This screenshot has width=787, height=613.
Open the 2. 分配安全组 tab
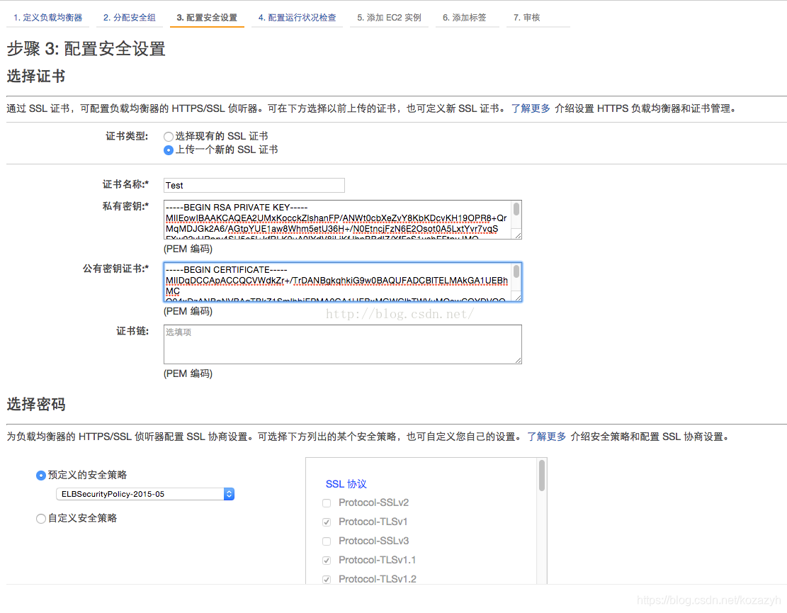coord(130,18)
